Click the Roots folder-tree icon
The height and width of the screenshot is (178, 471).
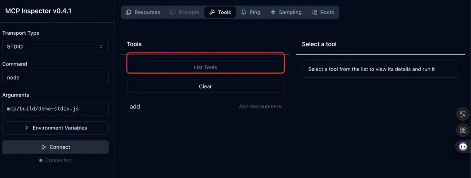[x=314, y=12]
